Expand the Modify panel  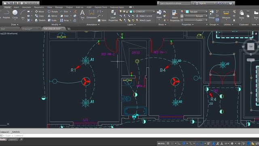click(x=56, y=24)
